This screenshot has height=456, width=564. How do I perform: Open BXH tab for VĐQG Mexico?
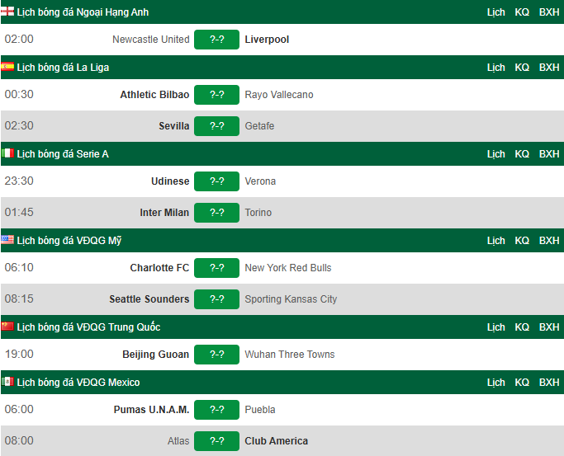549,383
